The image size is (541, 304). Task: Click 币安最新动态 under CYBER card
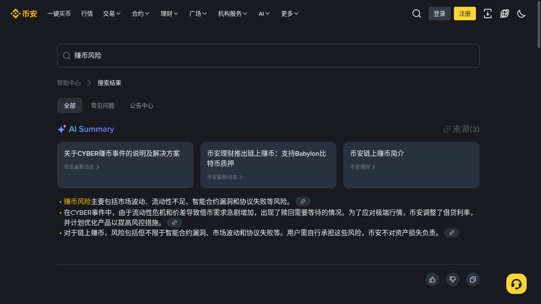(x=82, y=167)
